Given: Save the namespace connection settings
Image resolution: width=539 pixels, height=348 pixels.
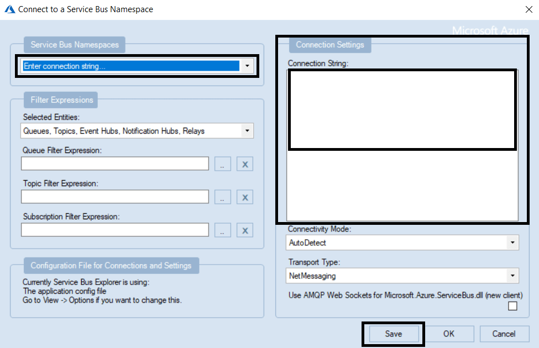Looking at the screenshot, I should click(x=393, y=334).
